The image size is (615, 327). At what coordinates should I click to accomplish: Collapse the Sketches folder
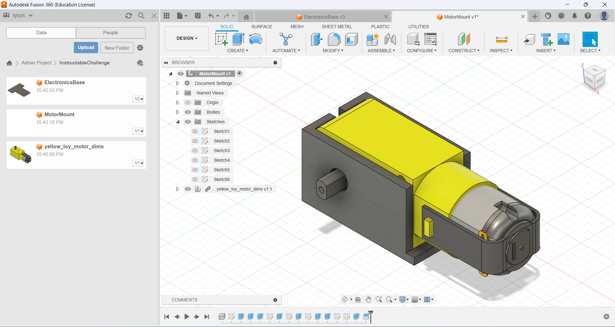[x=177, y=122]
